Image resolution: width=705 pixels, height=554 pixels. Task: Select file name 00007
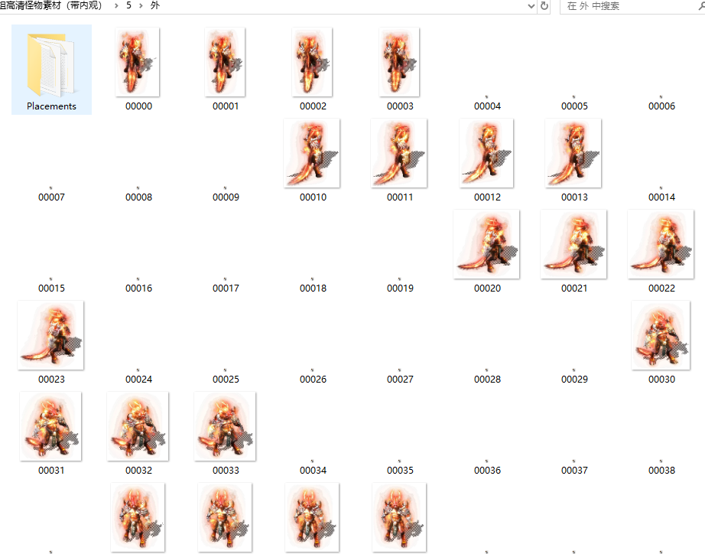pyautogui.click(x=51, y=197)
